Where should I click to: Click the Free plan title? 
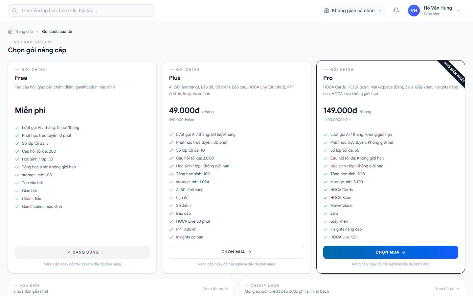21,78
